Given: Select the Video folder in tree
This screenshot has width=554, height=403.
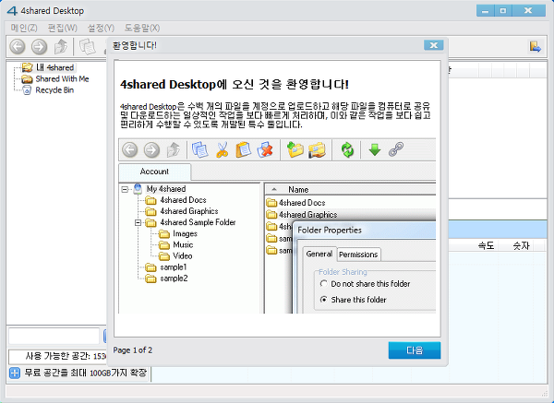Looking at the screenshot, I should [x=182, y=255].
